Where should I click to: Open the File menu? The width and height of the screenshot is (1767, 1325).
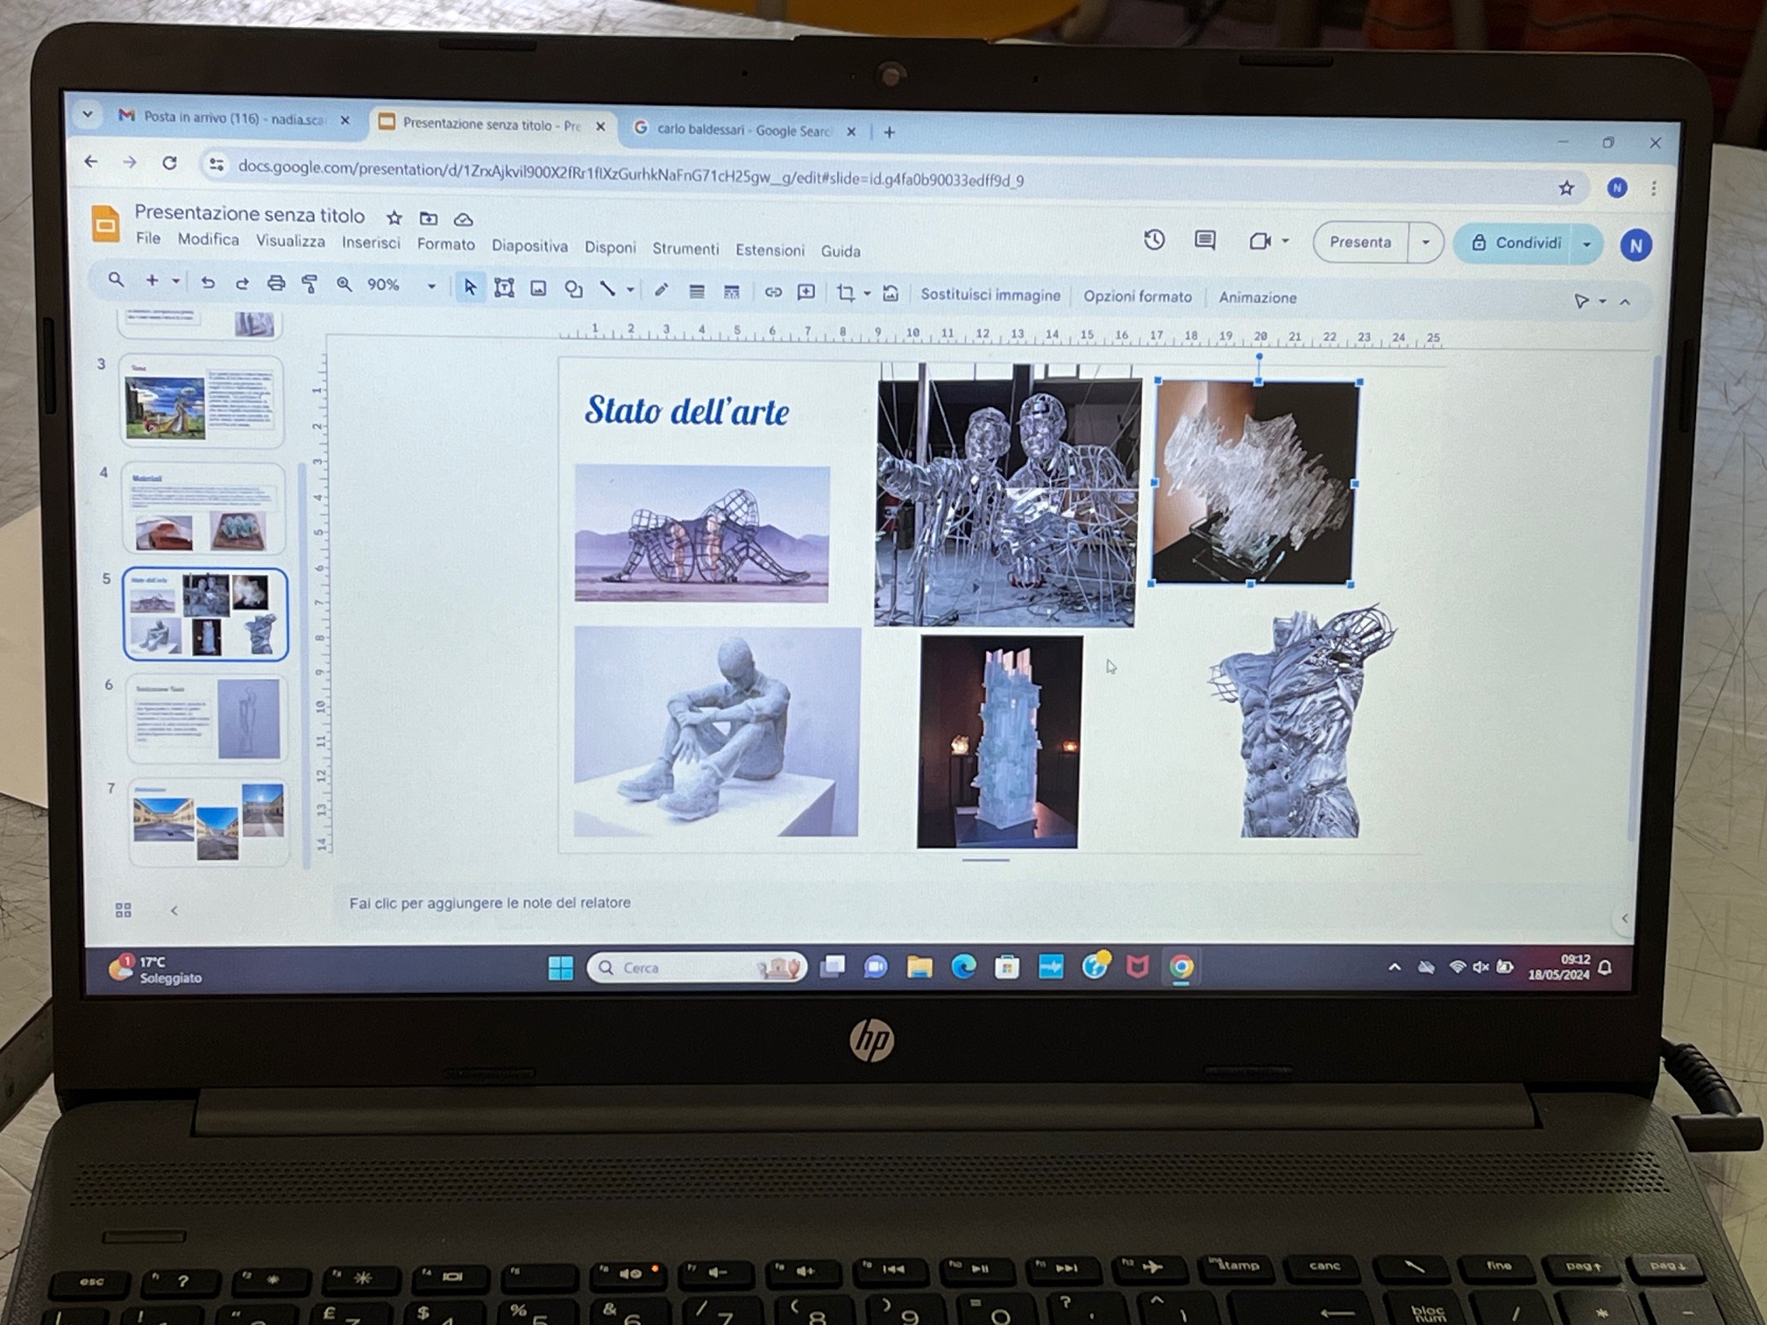point(148,238)
